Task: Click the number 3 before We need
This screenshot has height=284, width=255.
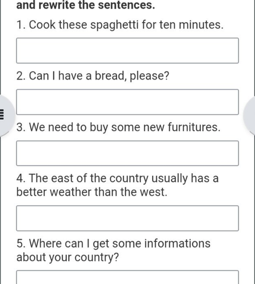Action: 20,127
